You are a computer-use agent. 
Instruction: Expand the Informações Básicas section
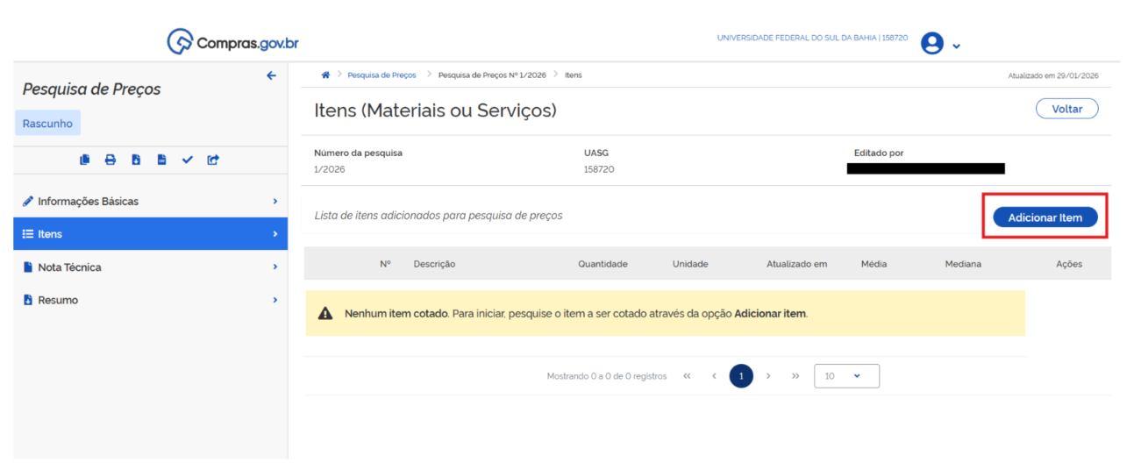[275, 202]
